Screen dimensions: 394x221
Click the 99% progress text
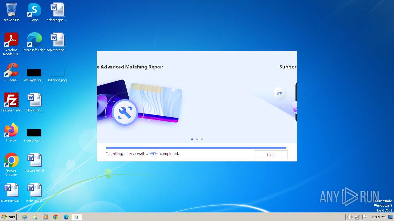coord(154,153)
